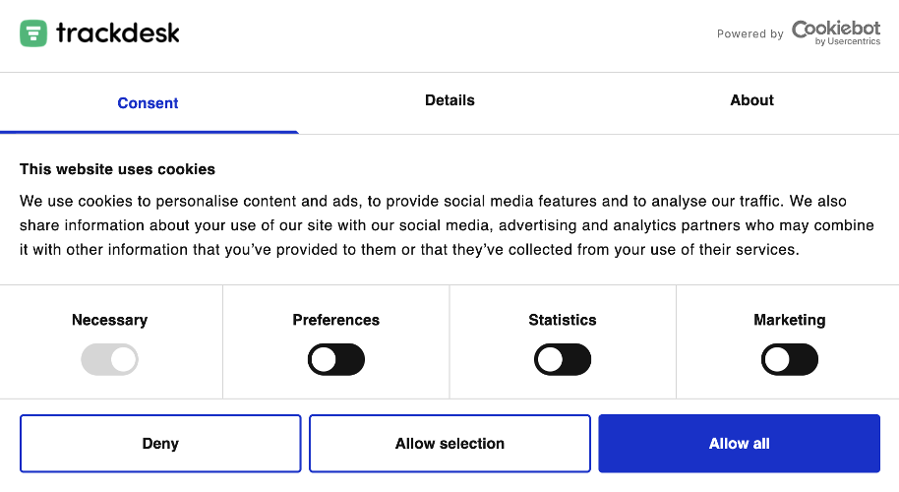Switch to the About tab
This screenshot has width=899, height=492.
pyautogui.click(x=751, y=100)
